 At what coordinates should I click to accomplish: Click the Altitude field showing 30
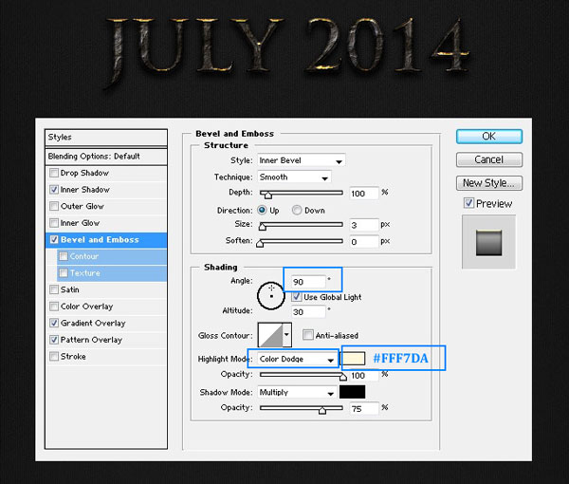tap(308, 312)
